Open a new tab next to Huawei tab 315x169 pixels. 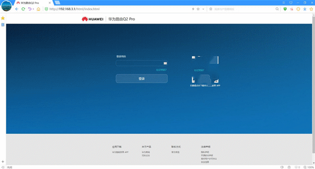(57, 3)
